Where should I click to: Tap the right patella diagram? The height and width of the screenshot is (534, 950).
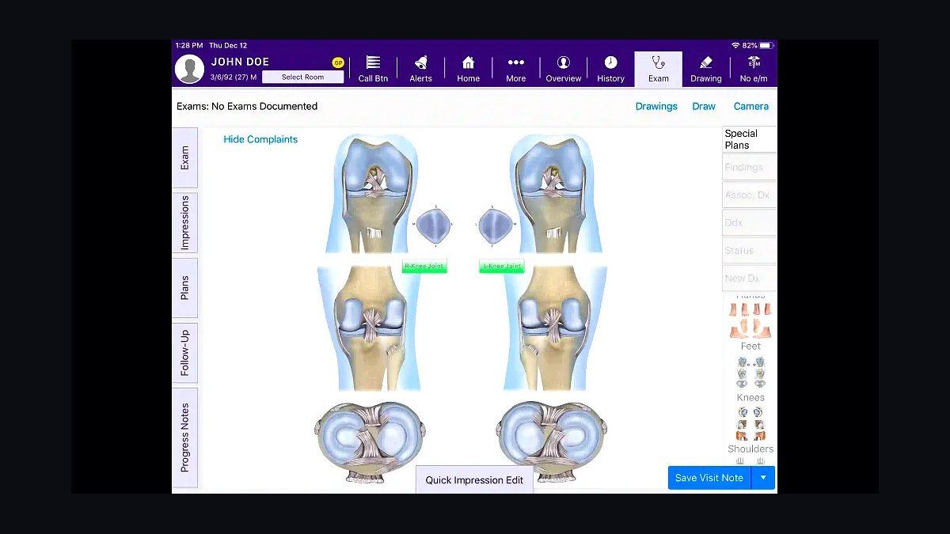[x=434, y=225]
